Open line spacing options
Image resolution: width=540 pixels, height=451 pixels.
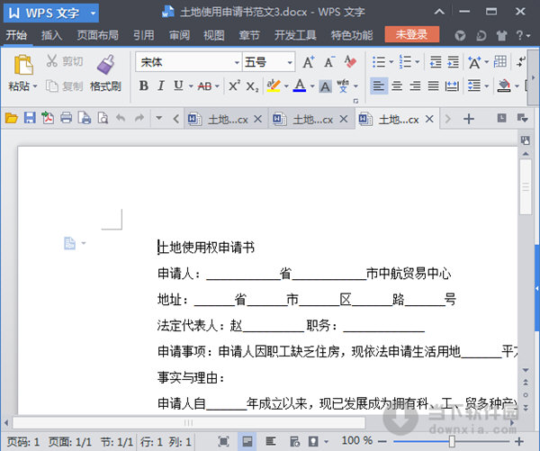coord(474,86)
